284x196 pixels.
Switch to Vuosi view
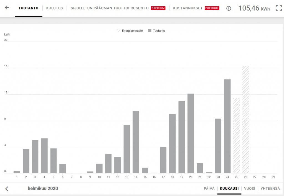249,189
